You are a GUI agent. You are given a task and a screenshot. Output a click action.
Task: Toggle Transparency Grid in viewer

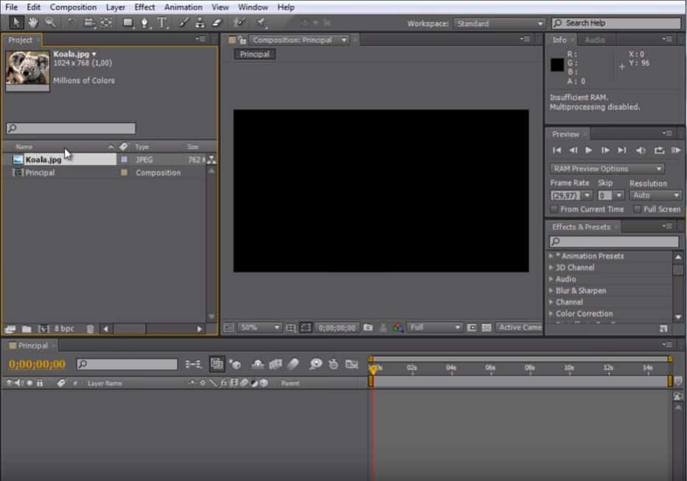pyautogui.click(x=487, y=327)
